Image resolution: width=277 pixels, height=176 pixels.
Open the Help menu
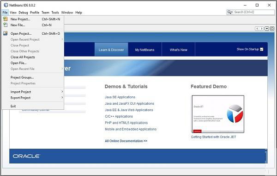point(78,13)
